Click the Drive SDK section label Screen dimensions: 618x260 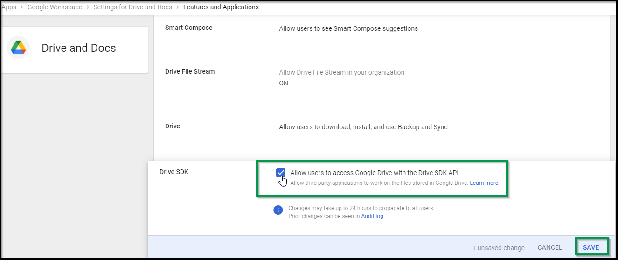click(x=174, y=172)
